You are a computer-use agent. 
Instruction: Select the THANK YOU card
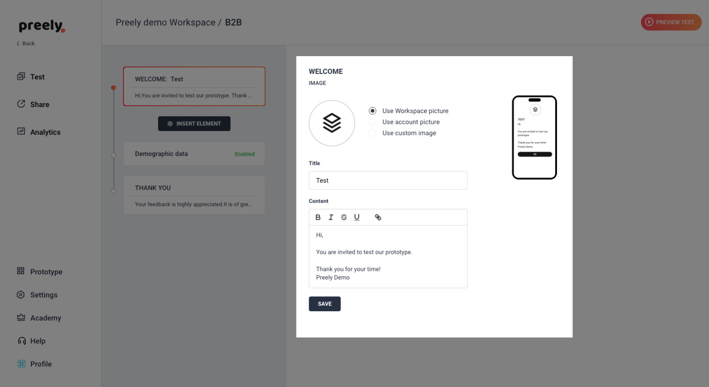(x=194, y=195)
